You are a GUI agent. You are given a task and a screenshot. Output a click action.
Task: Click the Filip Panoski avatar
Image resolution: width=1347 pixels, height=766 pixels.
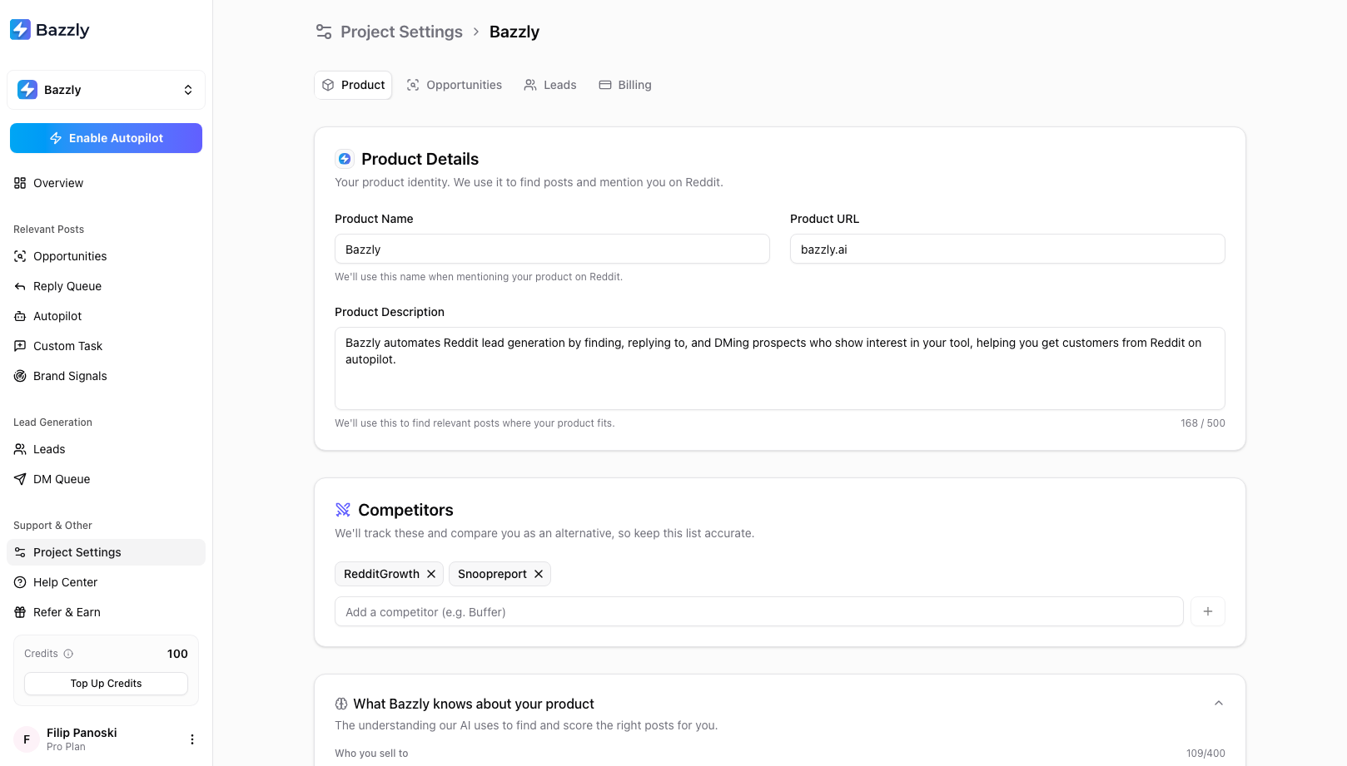click(x=27, y=739)
